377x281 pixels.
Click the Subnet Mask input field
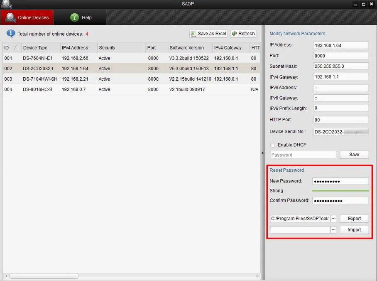[341, 66]
